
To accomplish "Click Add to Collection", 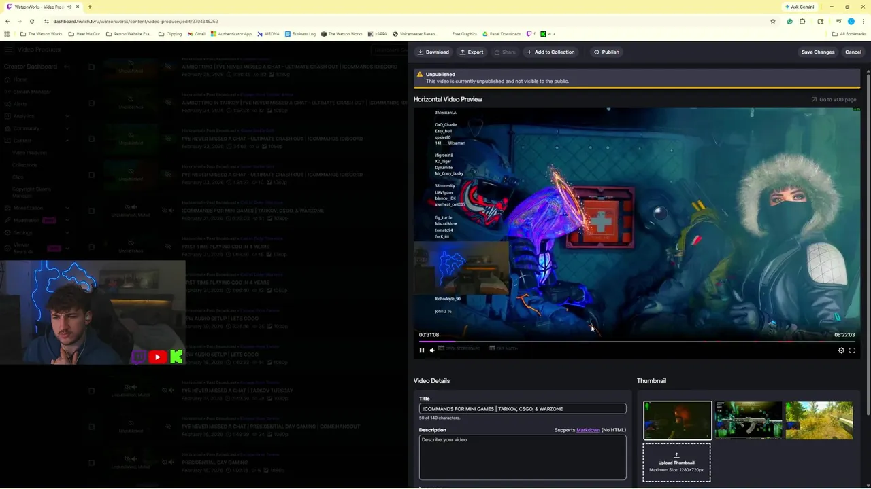I will point(550,52).
